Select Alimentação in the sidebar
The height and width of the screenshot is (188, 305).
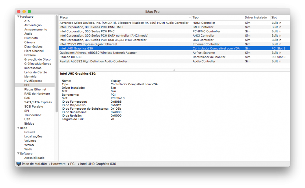33,25
